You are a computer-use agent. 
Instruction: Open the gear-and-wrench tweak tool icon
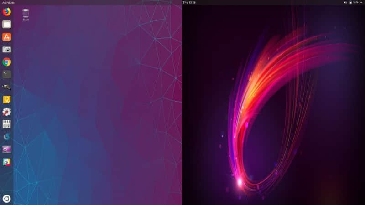6,112
